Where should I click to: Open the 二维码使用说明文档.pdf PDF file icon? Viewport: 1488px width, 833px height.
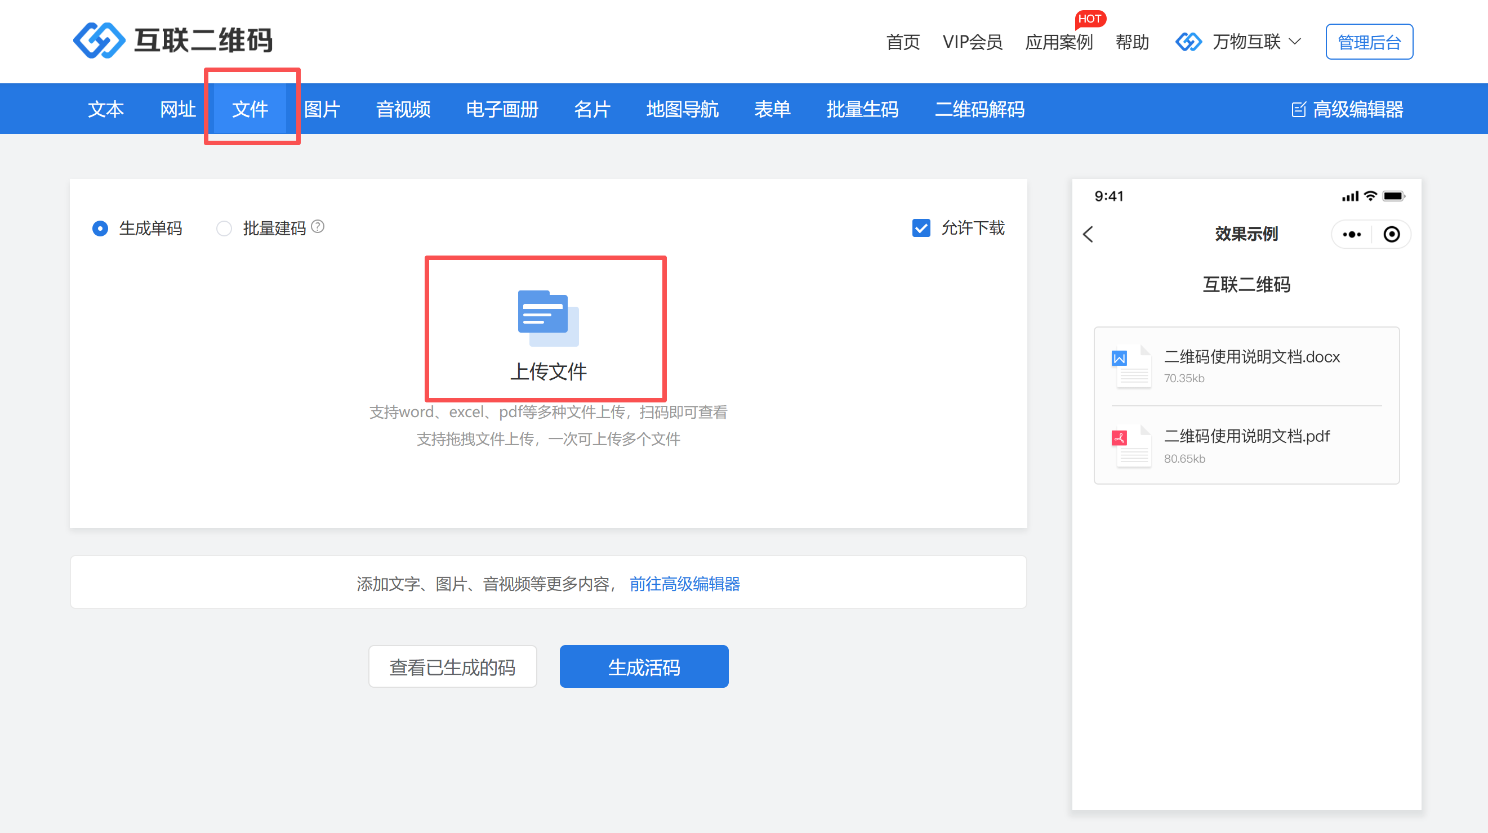tap(1131, 446)
